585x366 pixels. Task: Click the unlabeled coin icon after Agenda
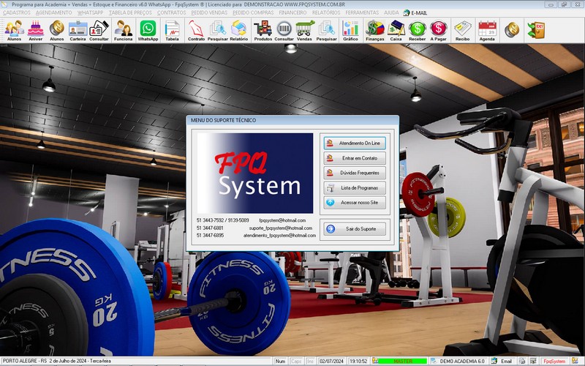(x=512, y=30)
